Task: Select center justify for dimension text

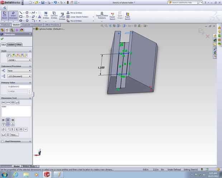Action: point(8,120)
